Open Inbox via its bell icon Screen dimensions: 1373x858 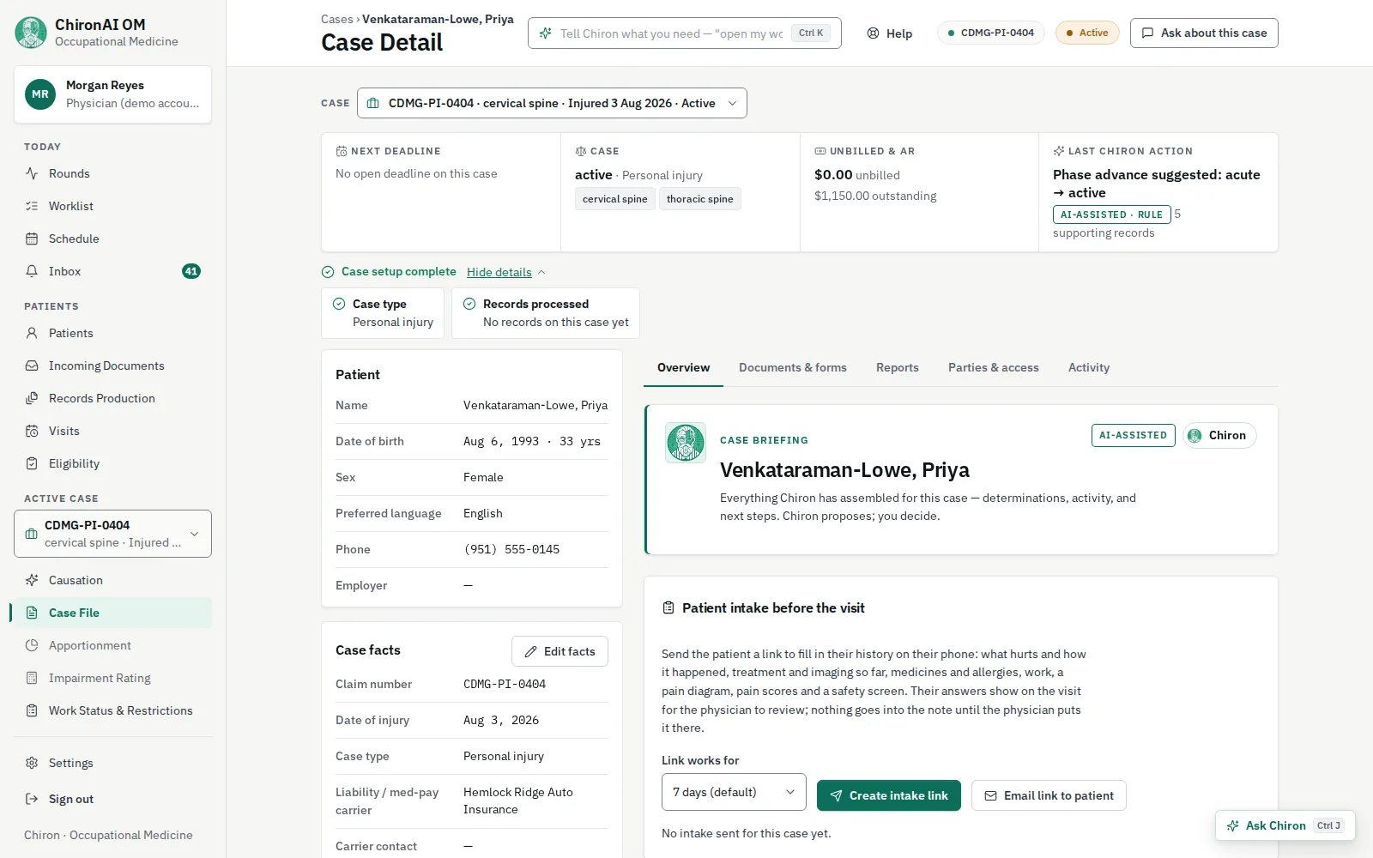[32, 271]
